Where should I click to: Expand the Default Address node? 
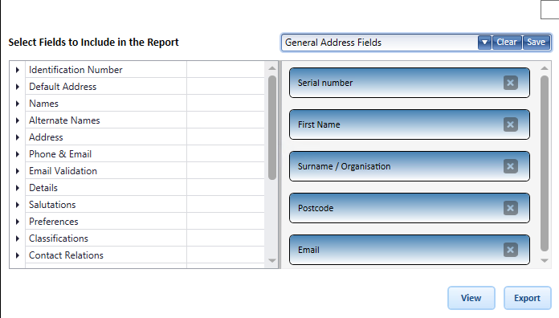(x=18, y=87)
